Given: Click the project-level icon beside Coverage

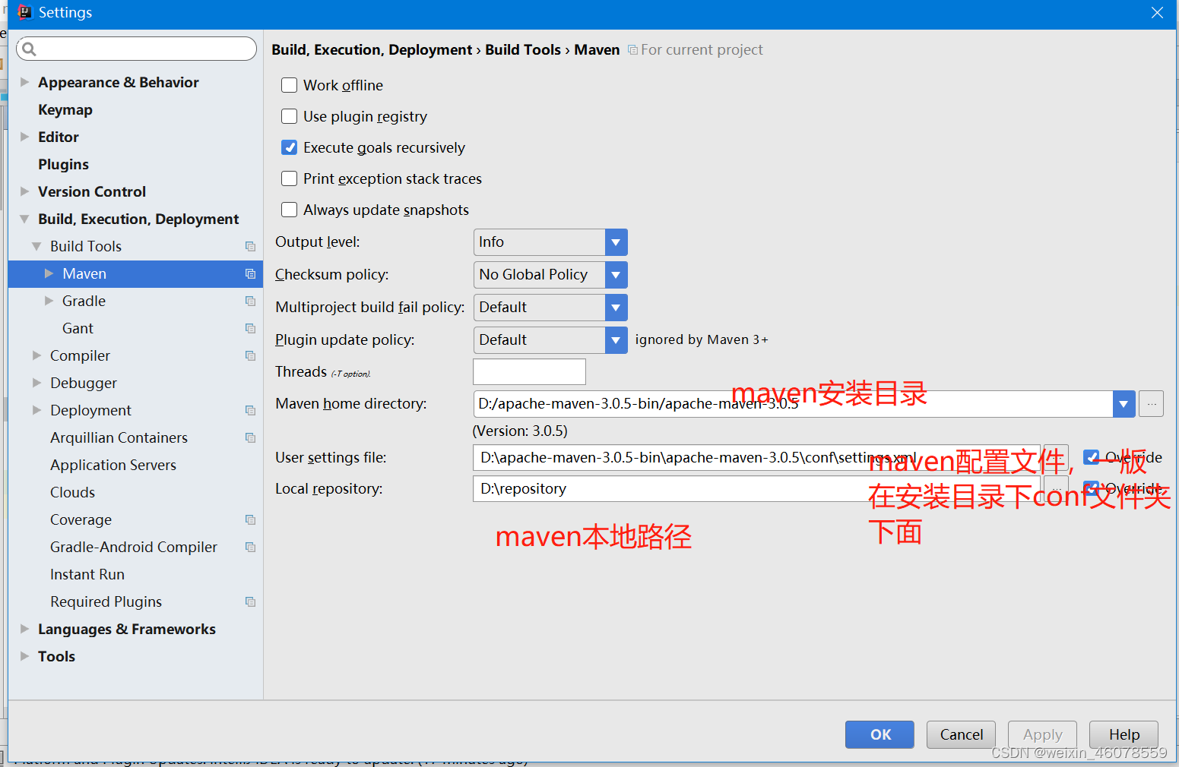Looking at the screenshot, I should point(250,519).
